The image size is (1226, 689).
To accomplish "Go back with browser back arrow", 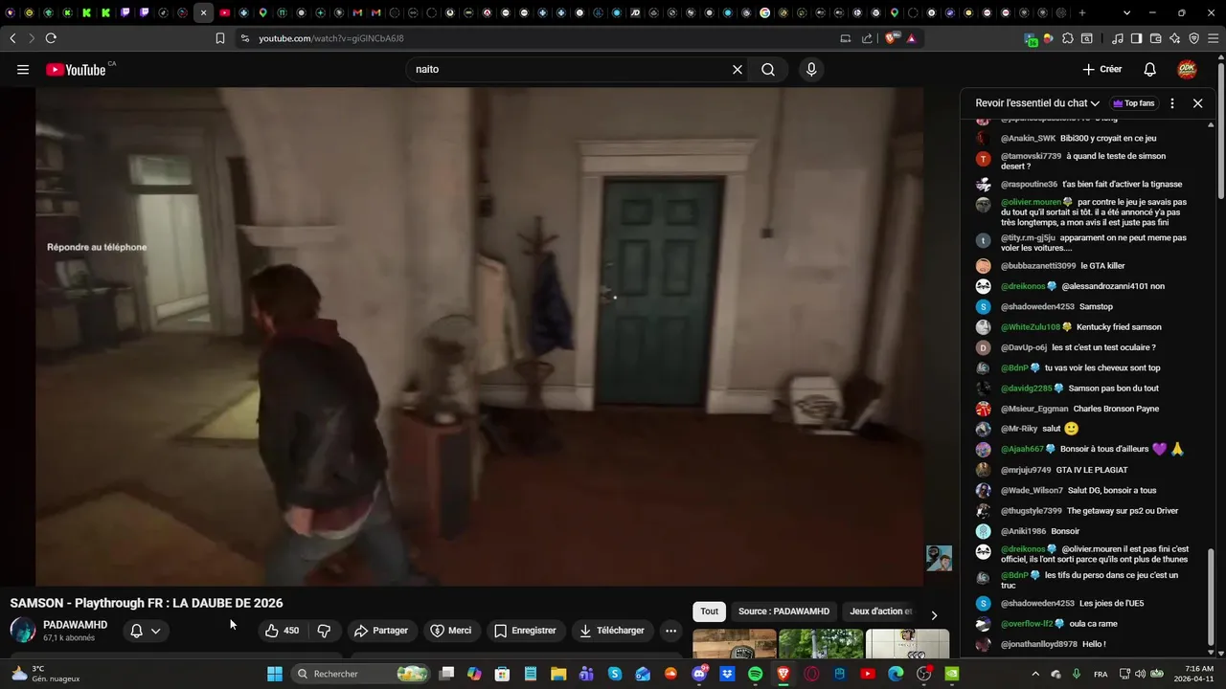I will (12, 38).
